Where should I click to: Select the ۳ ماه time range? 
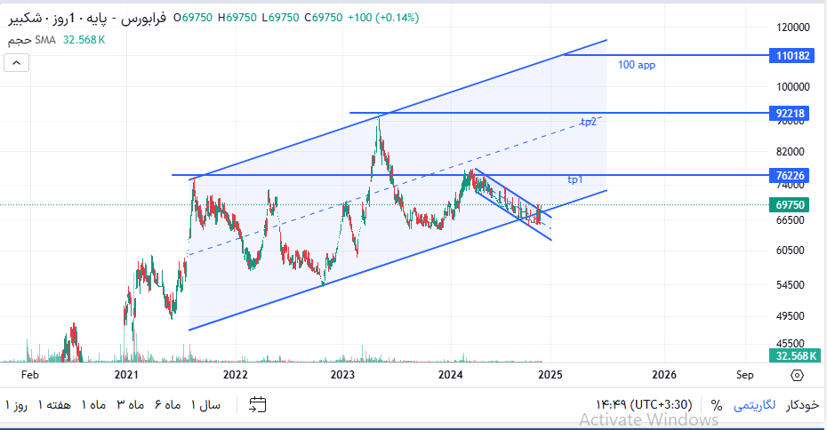tap(130, 405)
